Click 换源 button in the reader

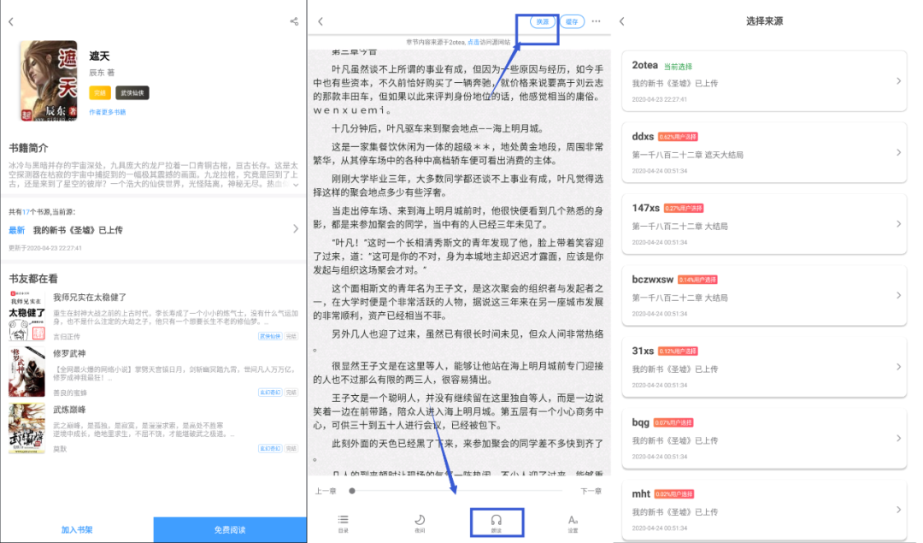pos(542,21)
